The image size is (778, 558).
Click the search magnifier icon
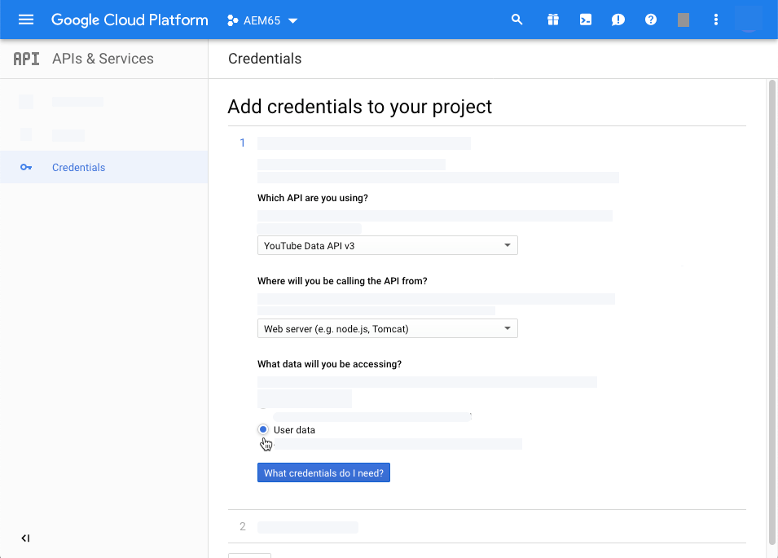(x=516, y=20)
